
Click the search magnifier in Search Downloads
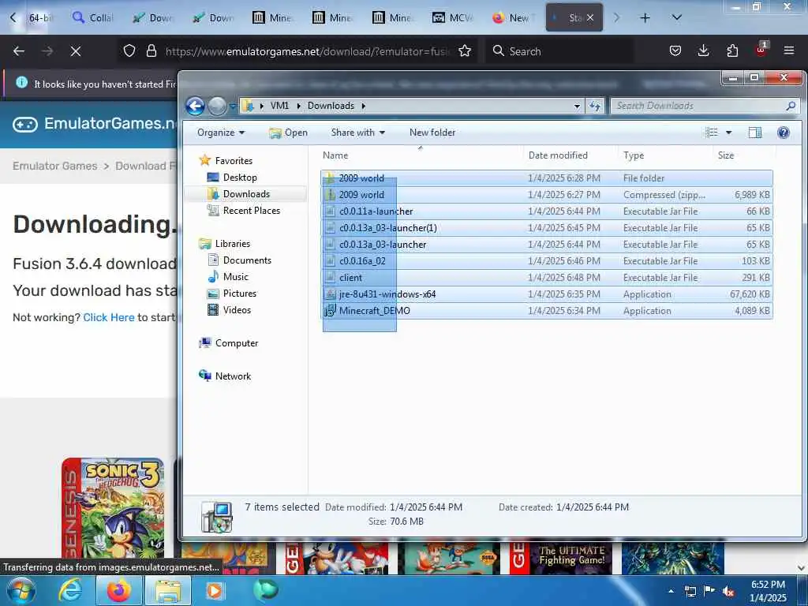tap(791, 106)
